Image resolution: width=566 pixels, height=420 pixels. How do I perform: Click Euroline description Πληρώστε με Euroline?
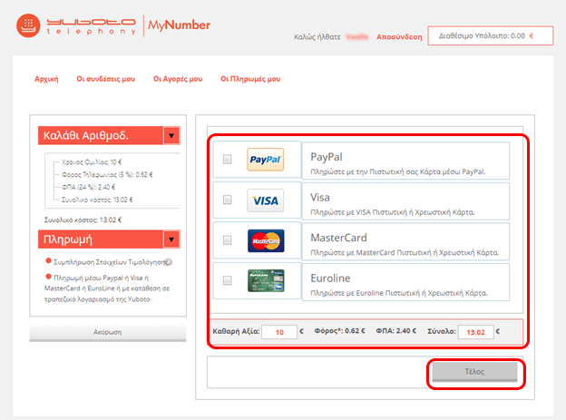pyautogui.click(x=399, y=293)
